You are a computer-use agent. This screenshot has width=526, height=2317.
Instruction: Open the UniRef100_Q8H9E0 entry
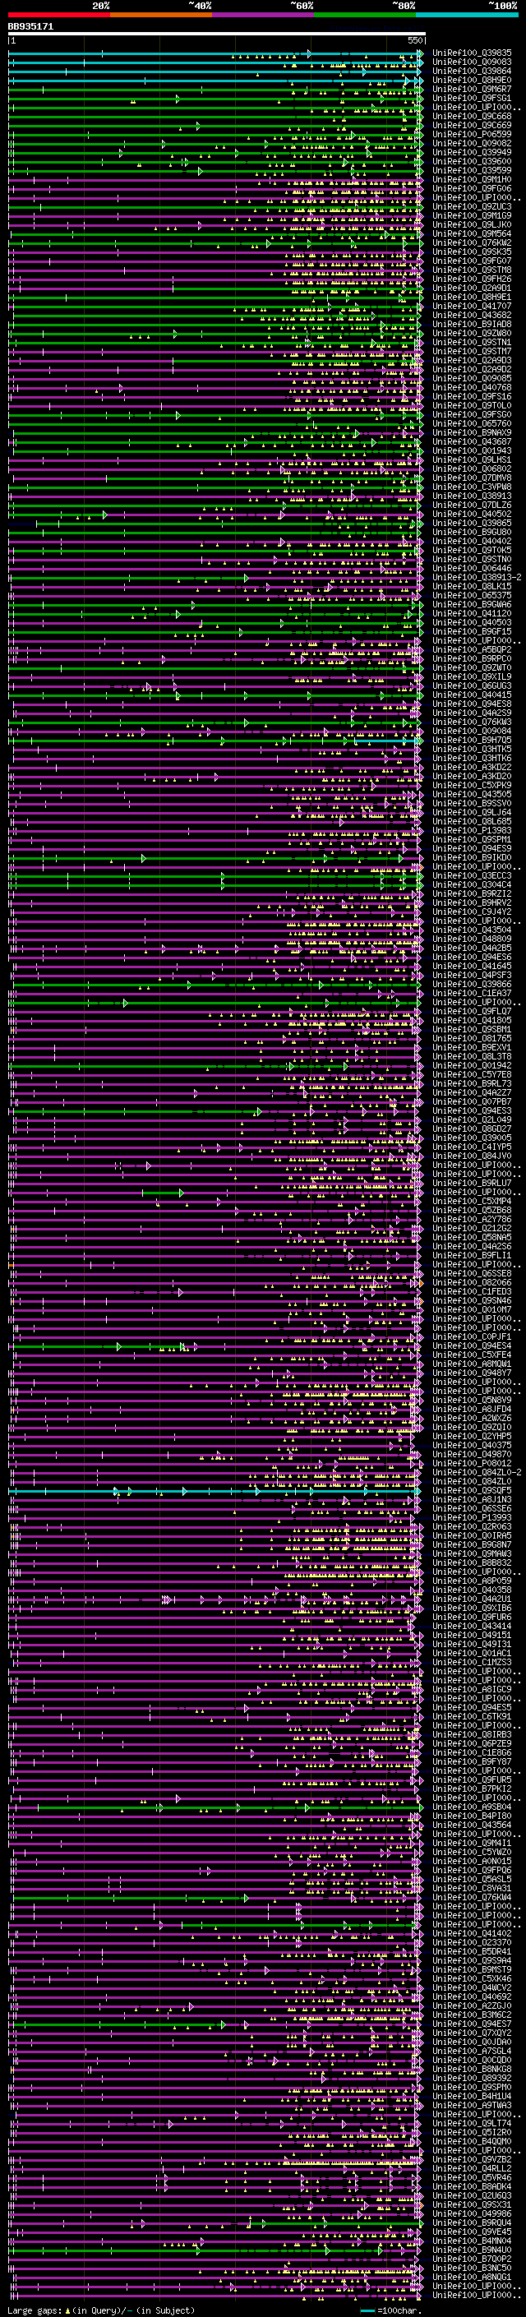(x=472, y=80)
